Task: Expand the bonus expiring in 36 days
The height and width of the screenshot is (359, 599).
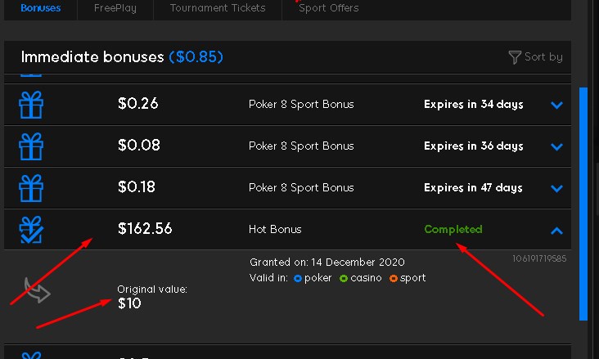Action: point(556,146)
